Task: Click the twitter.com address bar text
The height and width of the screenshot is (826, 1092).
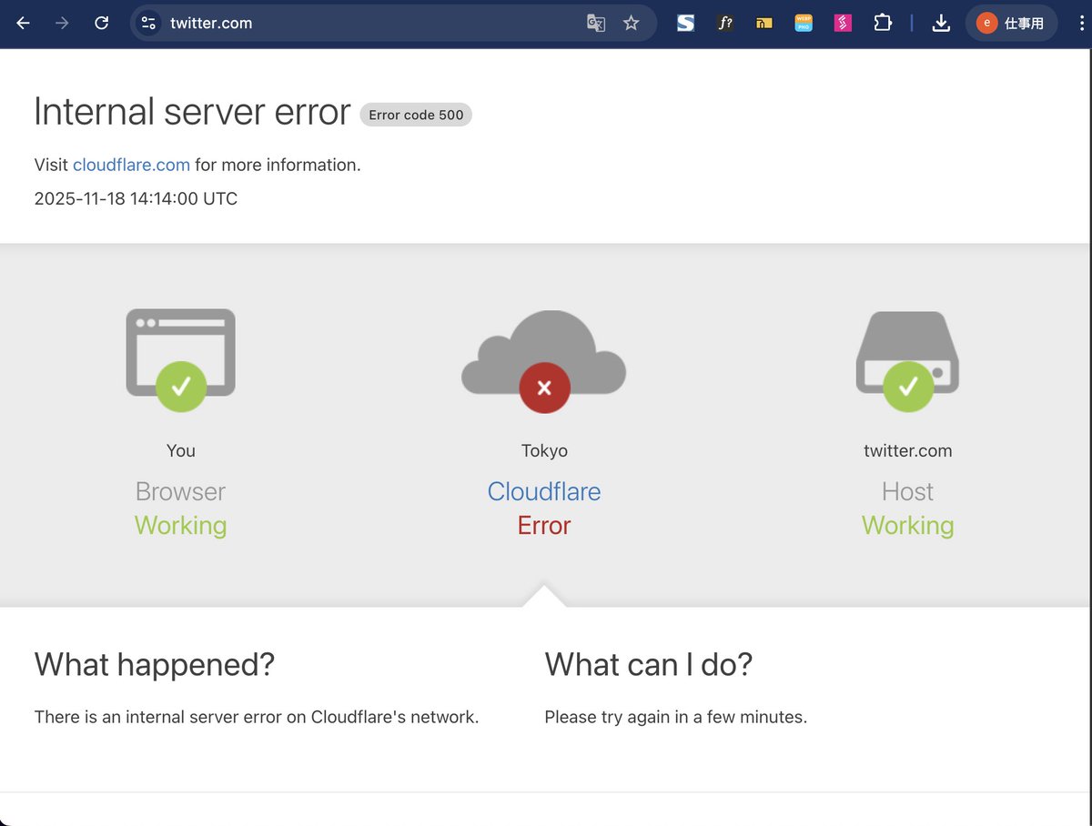Action: pyautogui.click(x=211, y=24)
